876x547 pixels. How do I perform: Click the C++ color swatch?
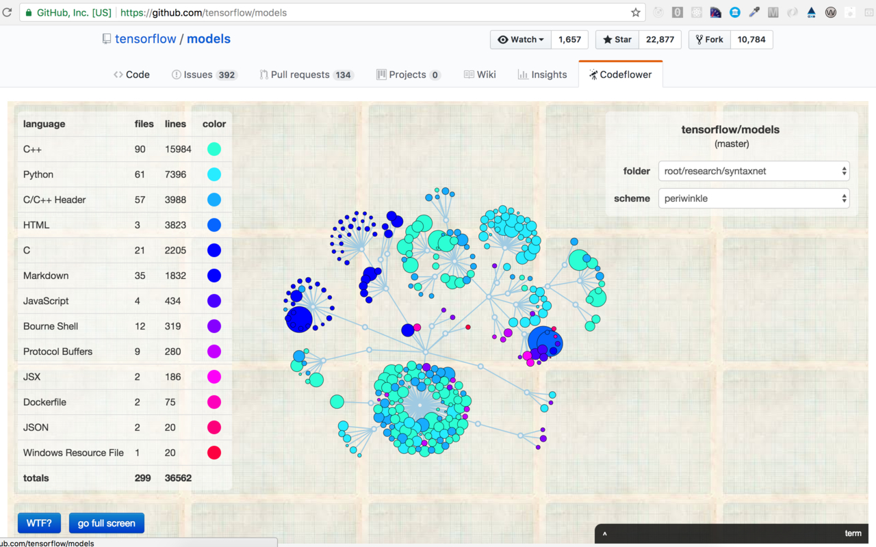(x=214, y=149)
